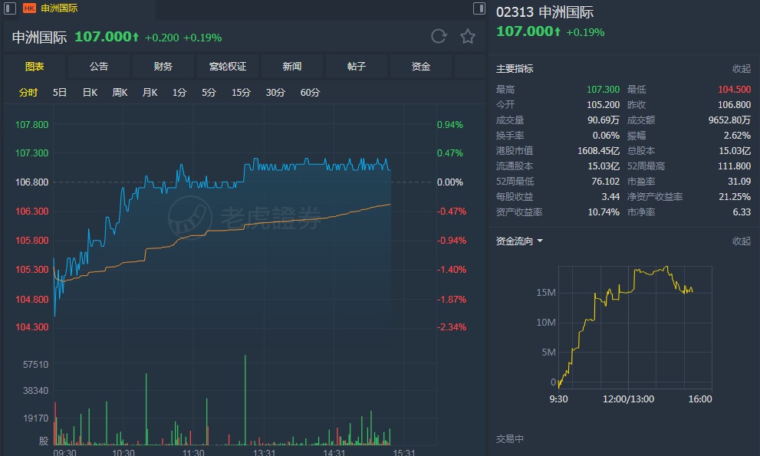760x456 pixels.
Task: Open the 公告 tab
Action: [99, 67]
